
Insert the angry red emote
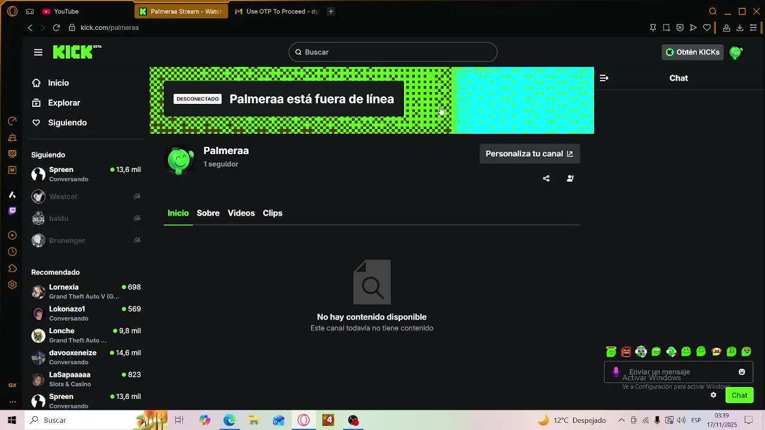(626, 352)
